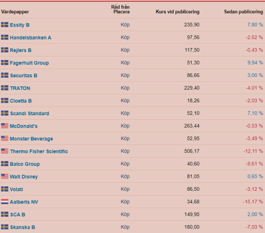This screenshot has height=233, width=265.
Task: Open the Balco Group stock link
Action: click(25, 164)
